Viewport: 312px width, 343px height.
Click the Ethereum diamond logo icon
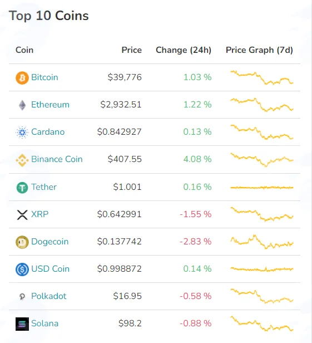click(x=22, y=105)
